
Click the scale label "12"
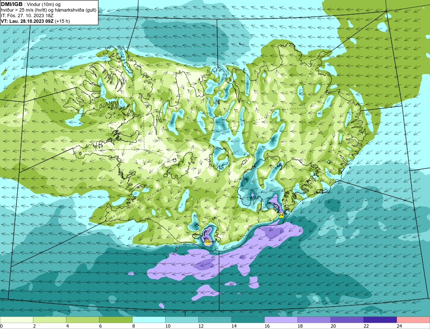(x=201, y=326)
